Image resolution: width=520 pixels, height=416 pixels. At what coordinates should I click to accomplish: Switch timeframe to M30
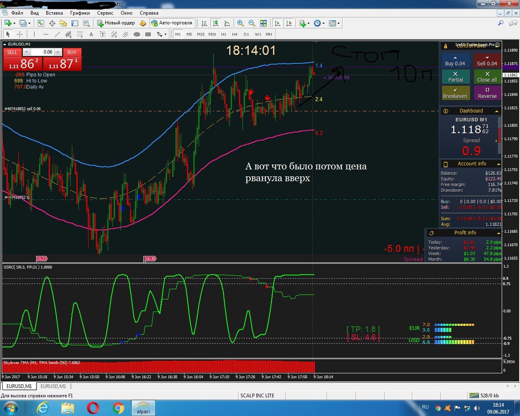[212, 35]
